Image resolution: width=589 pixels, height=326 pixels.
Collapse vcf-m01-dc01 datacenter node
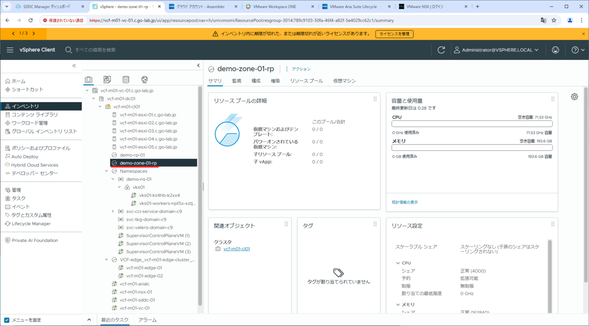[94, 98]
